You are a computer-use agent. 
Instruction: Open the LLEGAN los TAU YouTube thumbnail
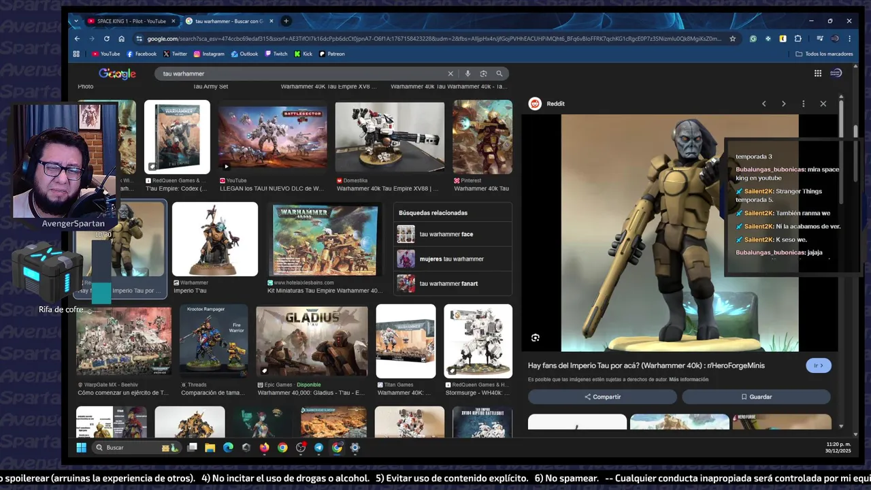point(272,137)
